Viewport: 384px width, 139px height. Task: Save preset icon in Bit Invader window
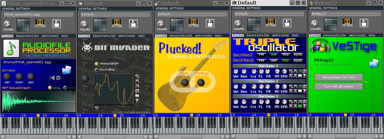[133, 23]
